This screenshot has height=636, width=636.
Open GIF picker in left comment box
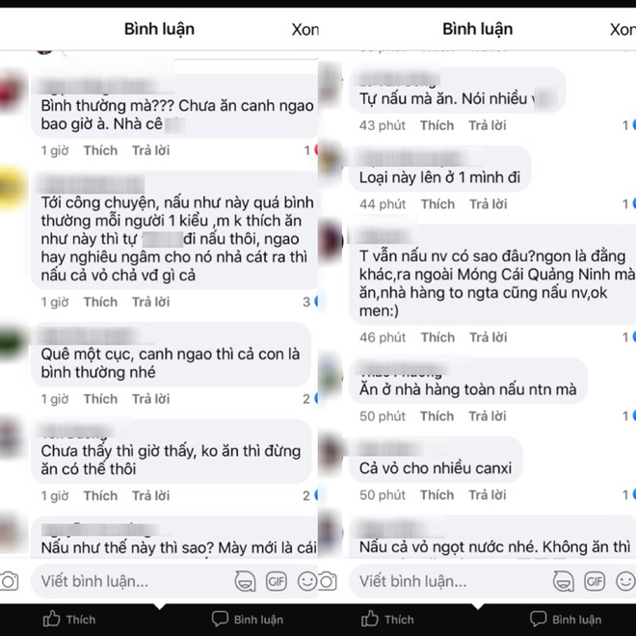[277, 581]
